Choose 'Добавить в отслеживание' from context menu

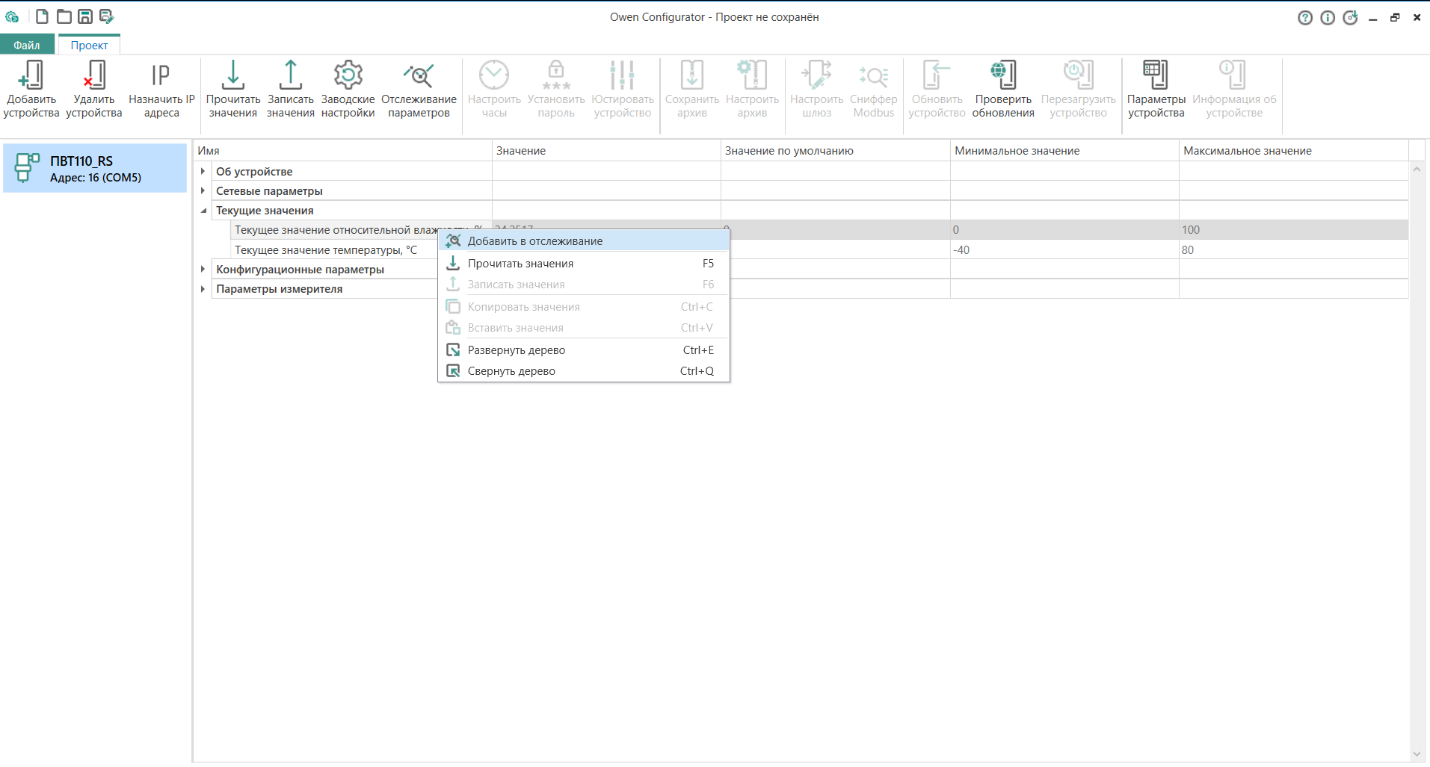(534, 241)
